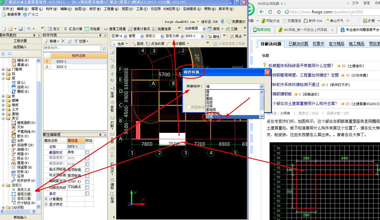Toggle the 属性 properties button
The image size is (380, 220).
[214, 36]
